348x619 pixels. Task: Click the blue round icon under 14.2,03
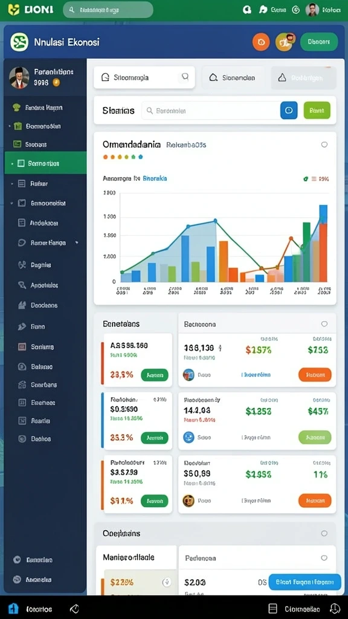point(189,438)
